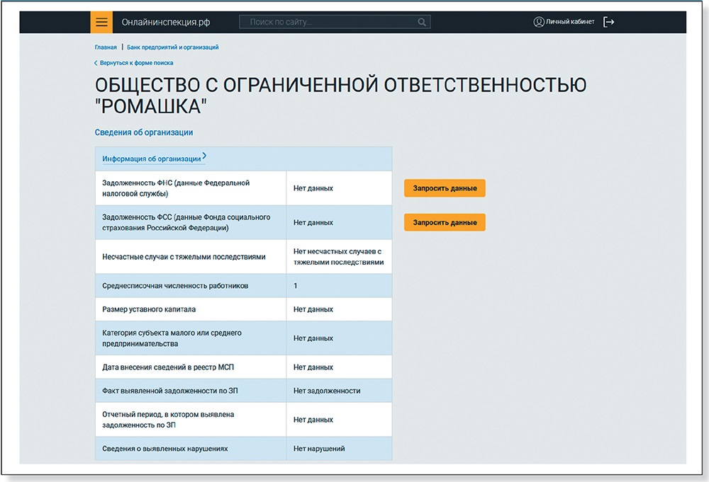Open the orange hamburger menu
The width and height of the screenshot is (709, 482).
(101, 22)
